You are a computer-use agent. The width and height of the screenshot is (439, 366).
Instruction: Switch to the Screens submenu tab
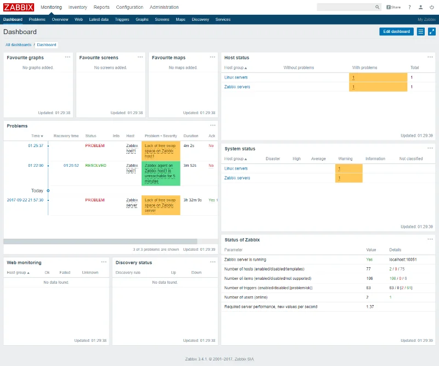(162, 20)
